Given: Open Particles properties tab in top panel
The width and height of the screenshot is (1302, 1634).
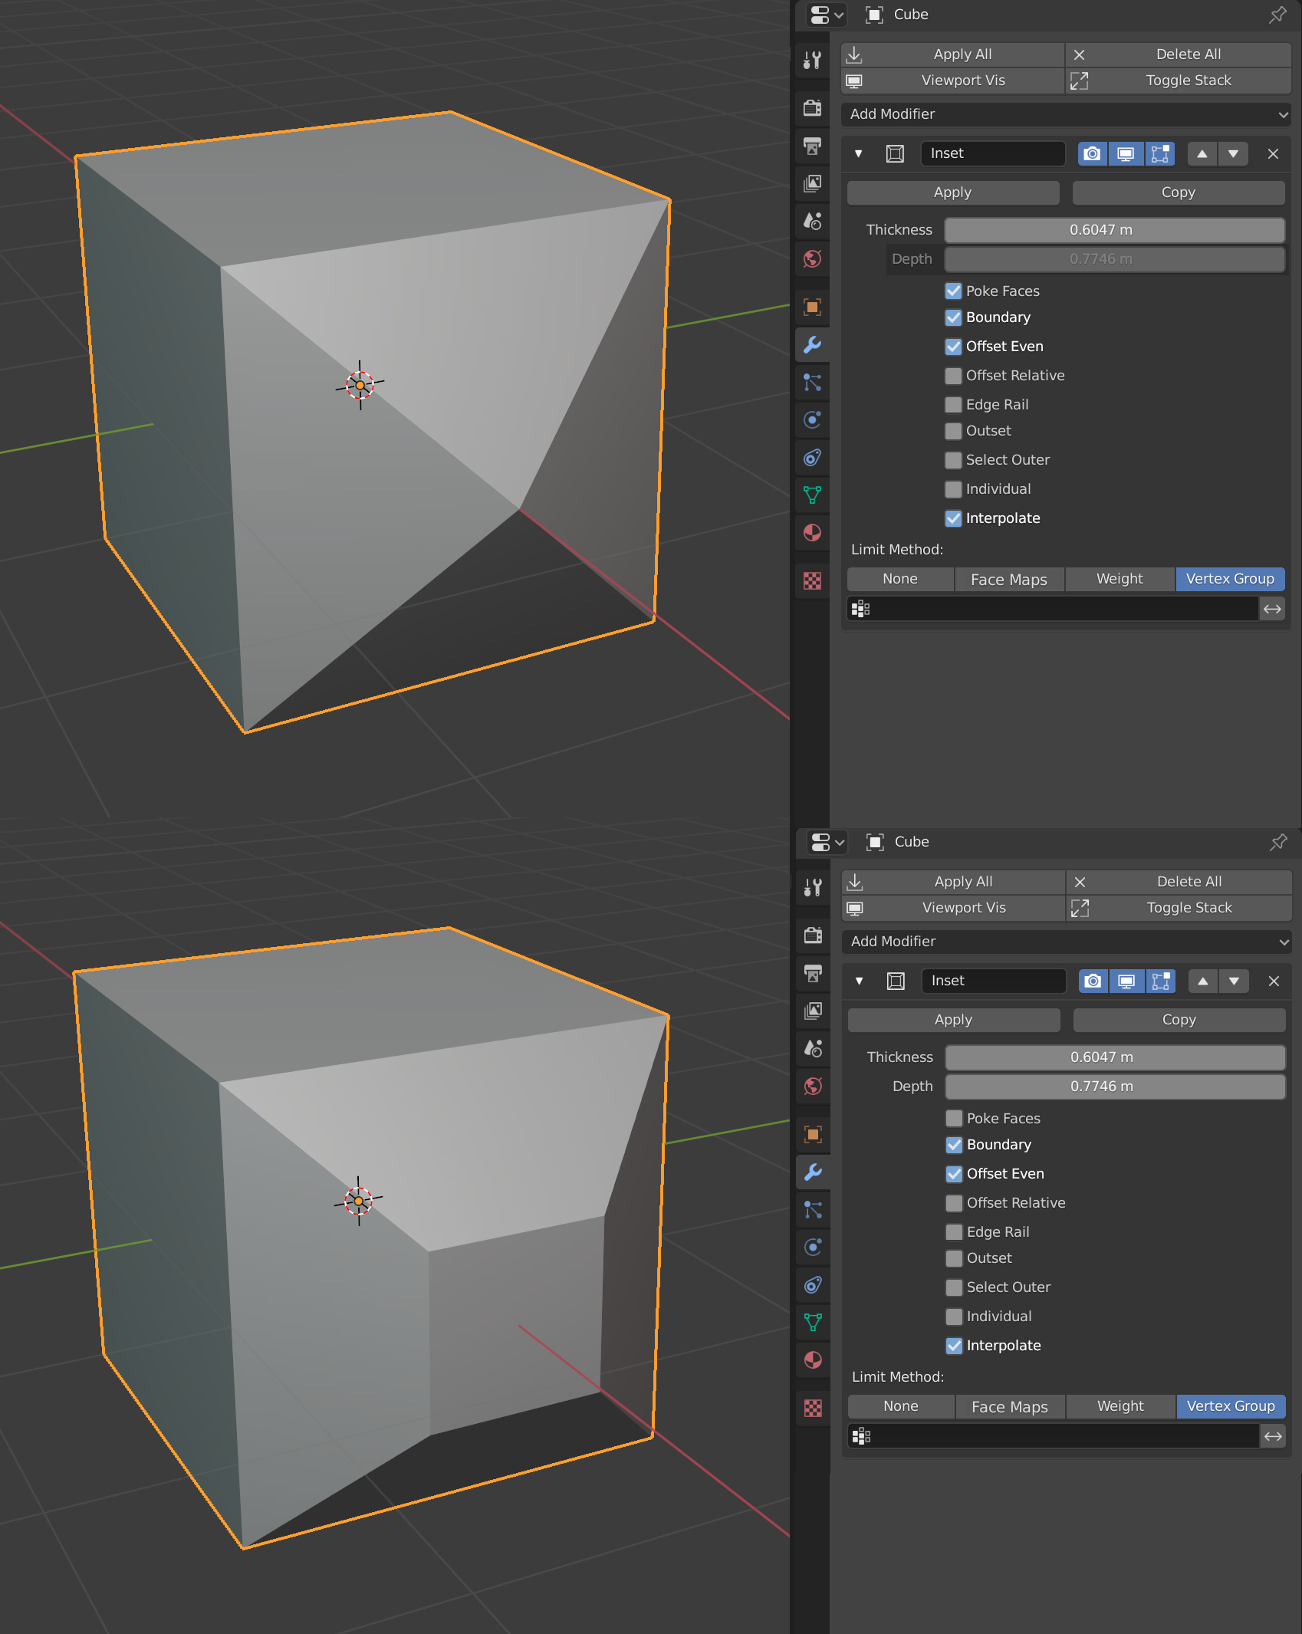Looking at the screenshot, I should click(812, 382).
